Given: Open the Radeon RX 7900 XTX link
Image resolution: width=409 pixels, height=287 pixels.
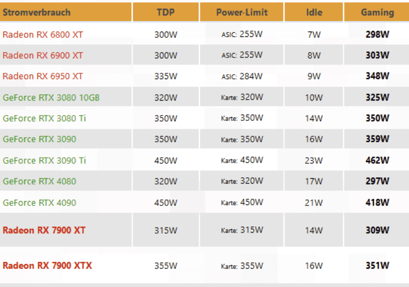Looking at the screenshot, I should coord(47,266).
